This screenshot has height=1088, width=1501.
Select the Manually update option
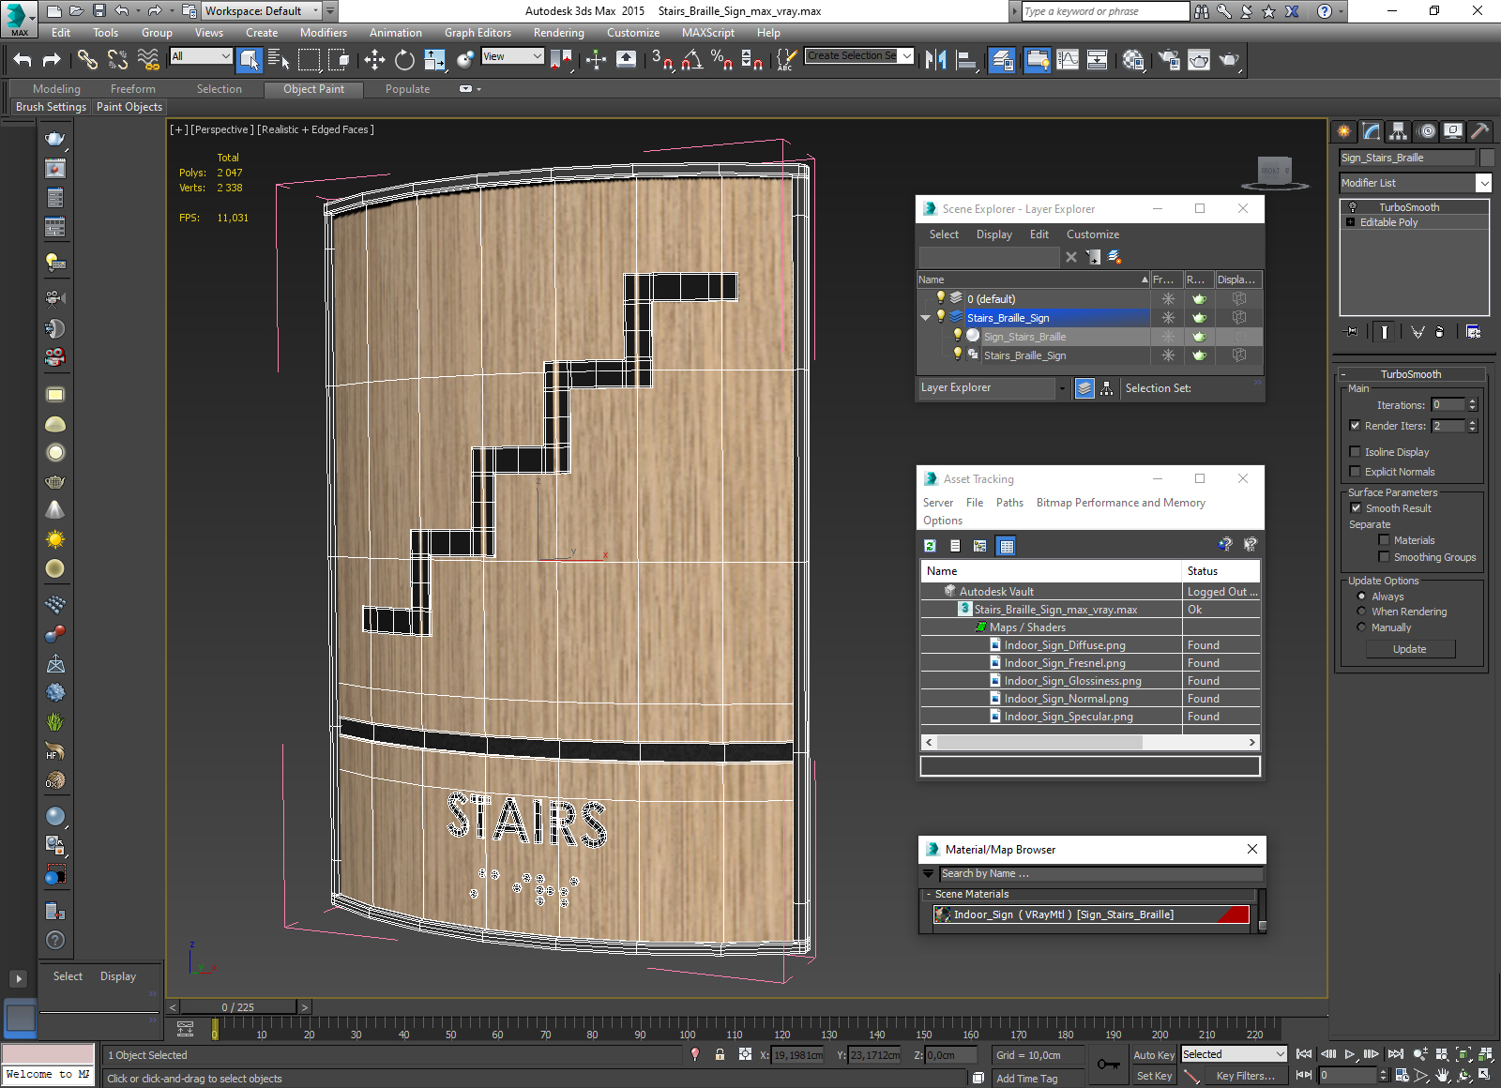click(1361, 627)
